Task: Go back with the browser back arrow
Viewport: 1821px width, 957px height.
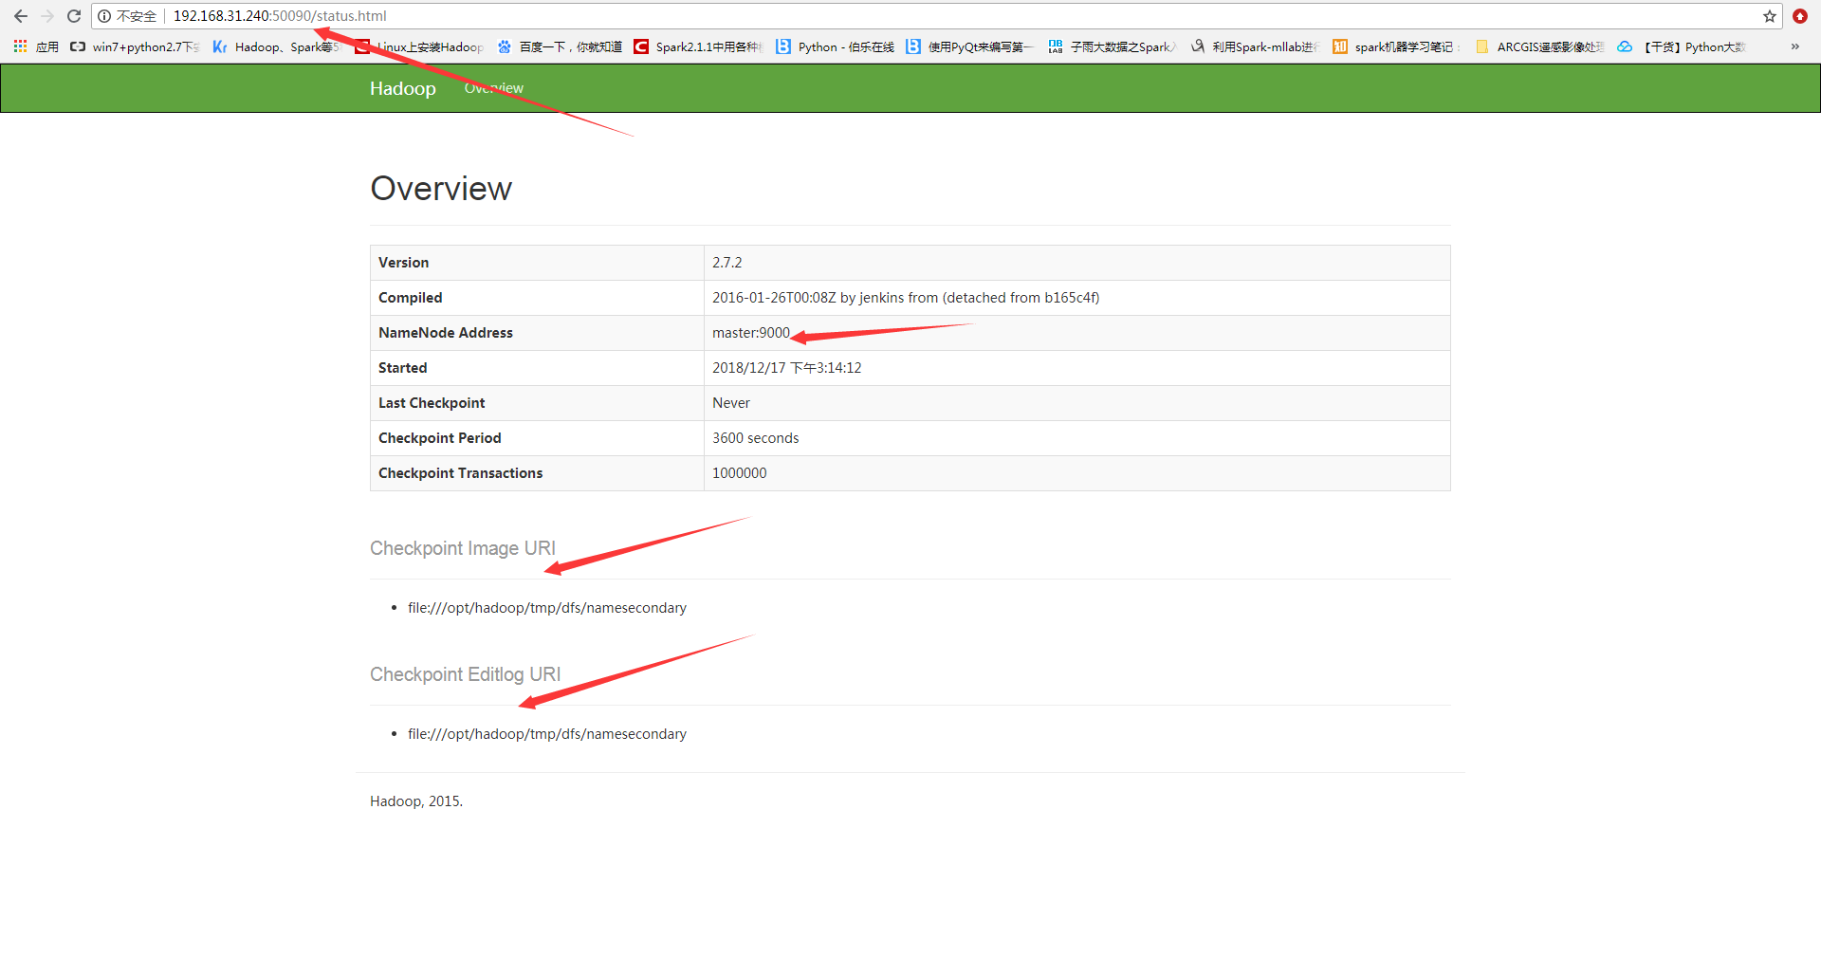Action: pyautogui.click(x=21, y=16)
